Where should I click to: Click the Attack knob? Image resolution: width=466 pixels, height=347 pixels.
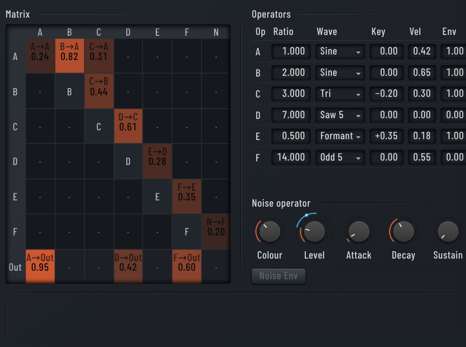tap(359, 232)
